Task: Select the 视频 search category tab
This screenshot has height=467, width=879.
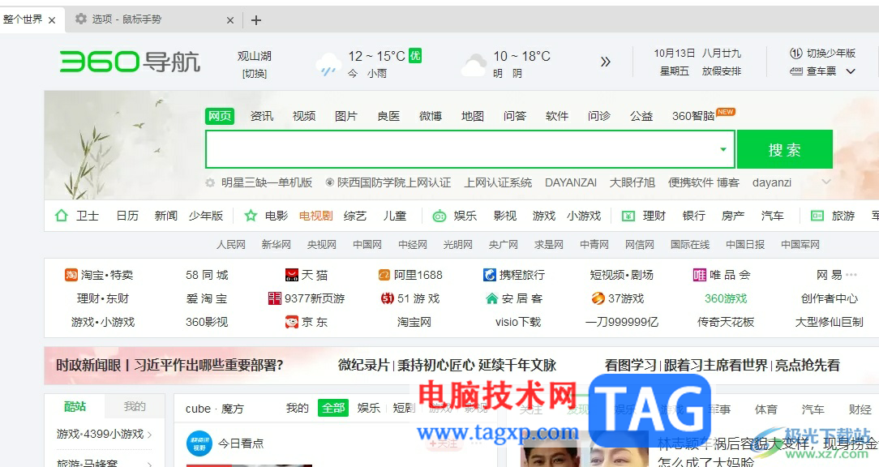Action: pyautogui.click(x=303, y=116)
